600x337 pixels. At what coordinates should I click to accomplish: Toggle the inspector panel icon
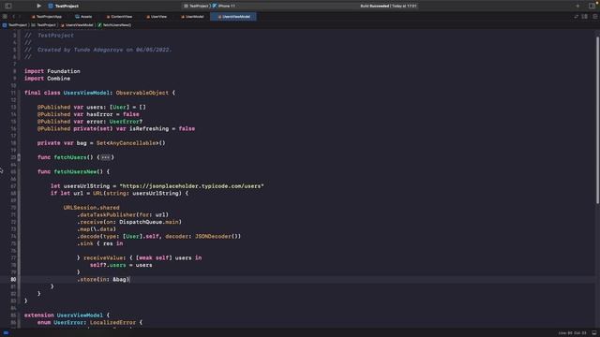tap(592, 6)
